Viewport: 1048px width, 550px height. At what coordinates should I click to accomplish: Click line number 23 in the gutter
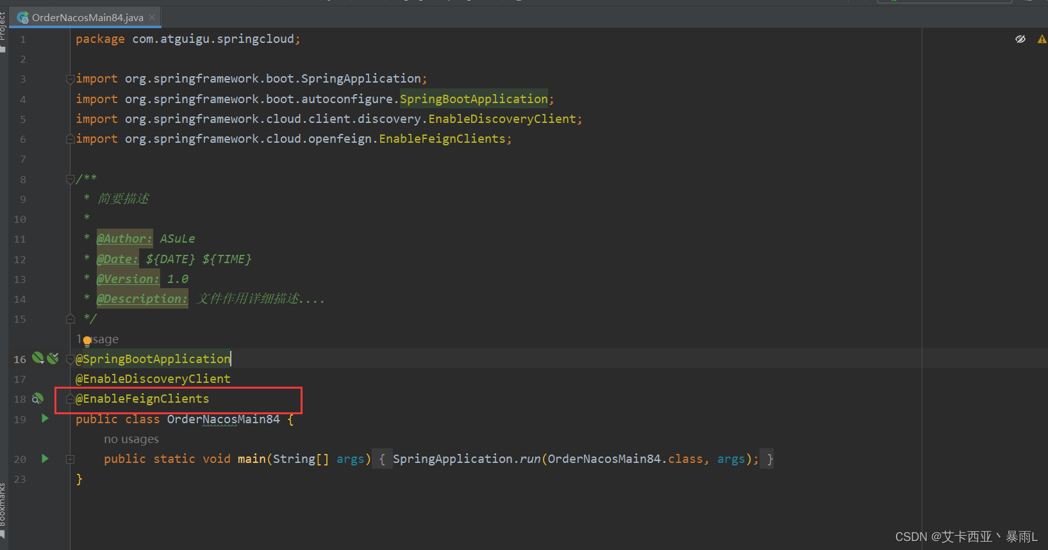click(20, 479)
